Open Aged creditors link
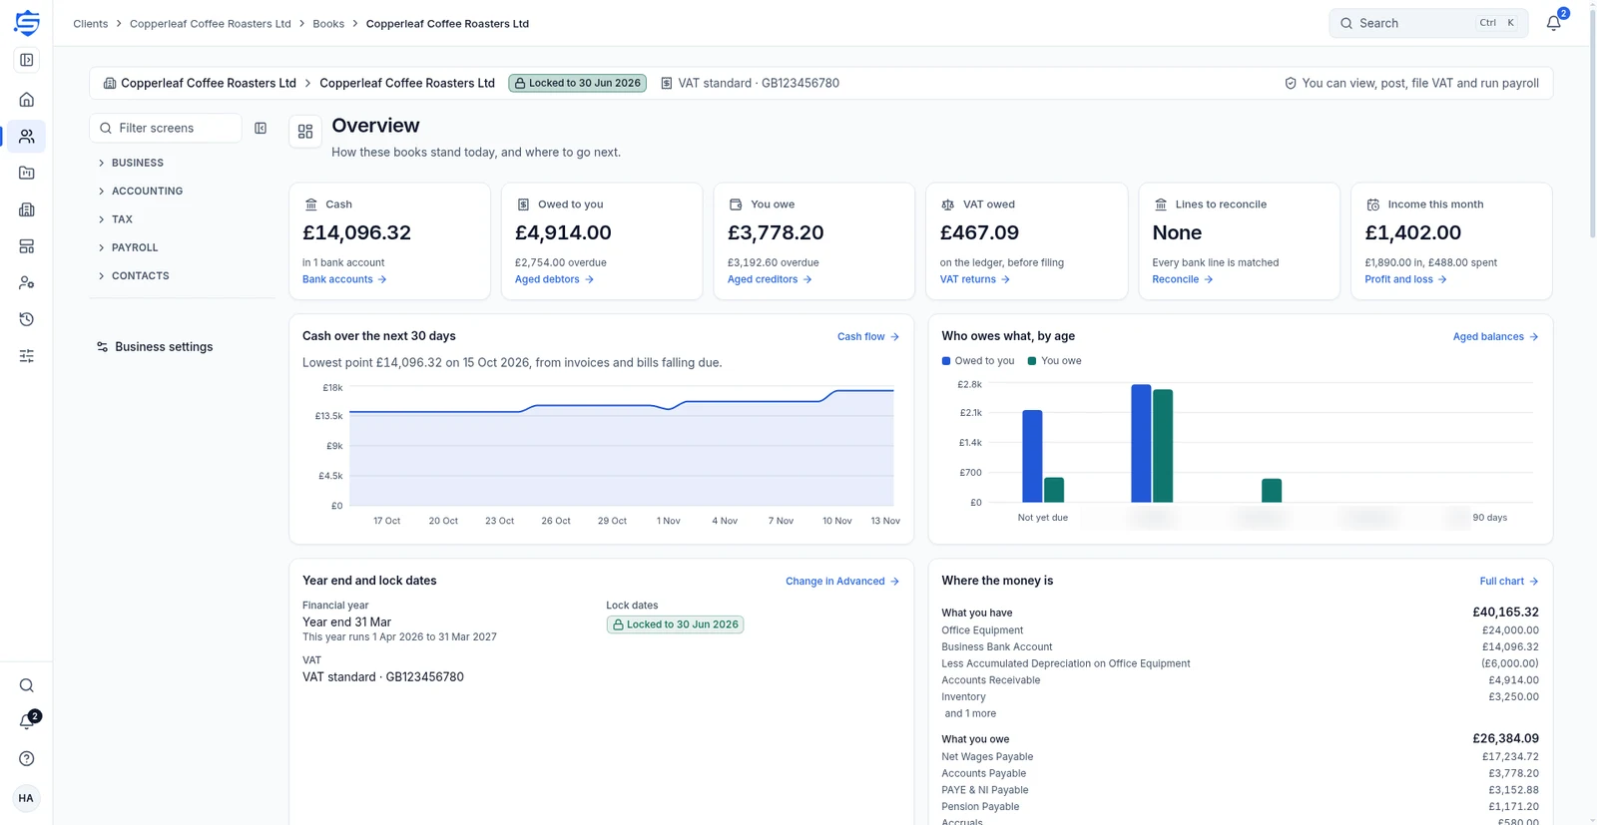Screen dimensions: 1597x825 pyautogui.click(x=770, y=279)
